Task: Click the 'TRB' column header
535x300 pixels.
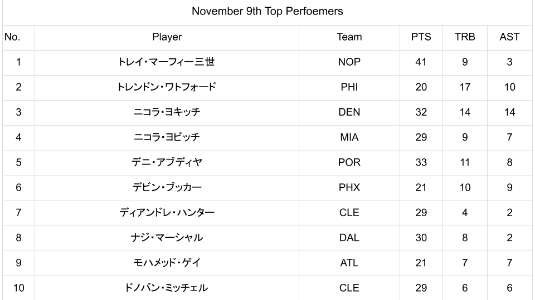Action: pos(465,37)
